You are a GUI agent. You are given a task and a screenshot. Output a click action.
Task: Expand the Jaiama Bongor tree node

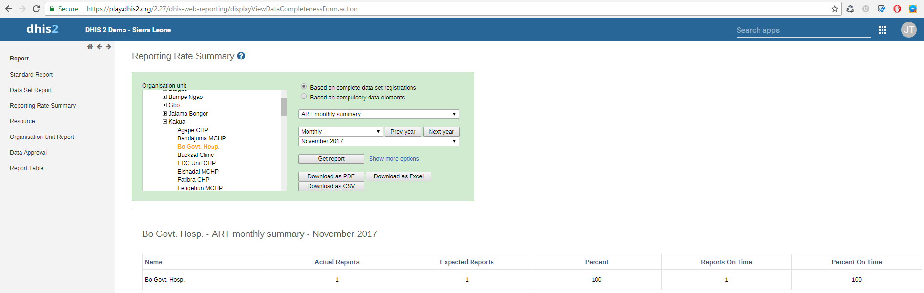tap(164, 113)
